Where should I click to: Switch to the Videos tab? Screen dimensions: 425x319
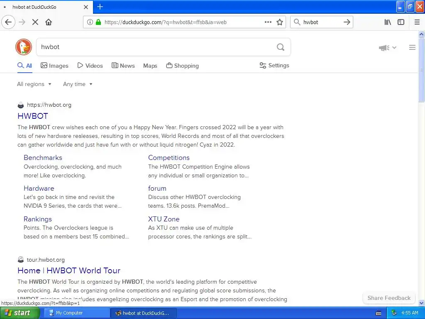tap(90, 66)
